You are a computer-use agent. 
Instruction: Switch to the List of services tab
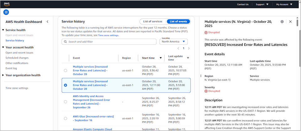pyautogui.click(x=153, y=22)
